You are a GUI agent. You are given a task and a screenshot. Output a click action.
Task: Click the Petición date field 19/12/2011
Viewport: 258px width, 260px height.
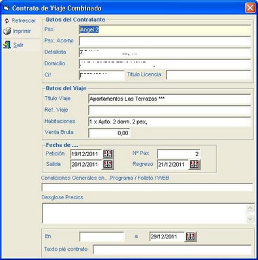point(86,154)
